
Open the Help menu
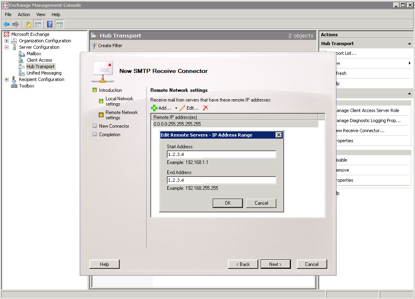click(56, 15)
